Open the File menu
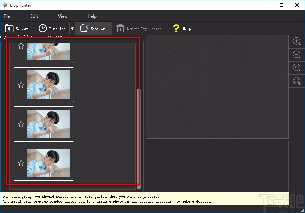The width and height of the screenshot is (305, 213). pyautogui.click(x=7, y=16)
